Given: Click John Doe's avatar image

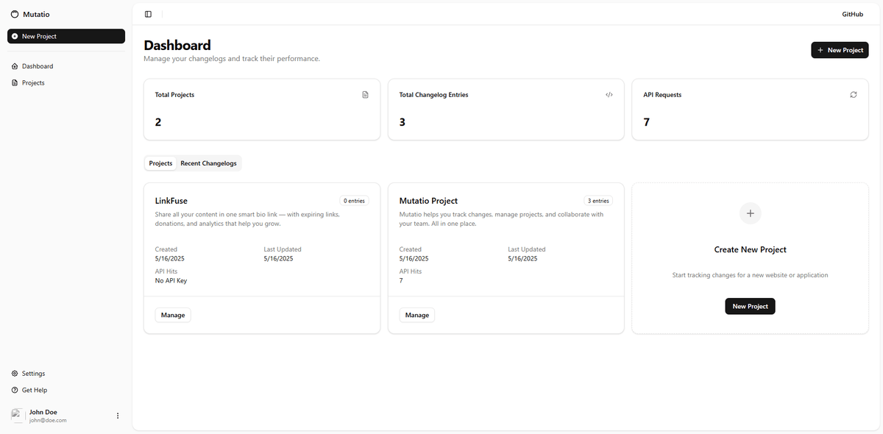Looking at the screenshot, I should click(18, 416).
